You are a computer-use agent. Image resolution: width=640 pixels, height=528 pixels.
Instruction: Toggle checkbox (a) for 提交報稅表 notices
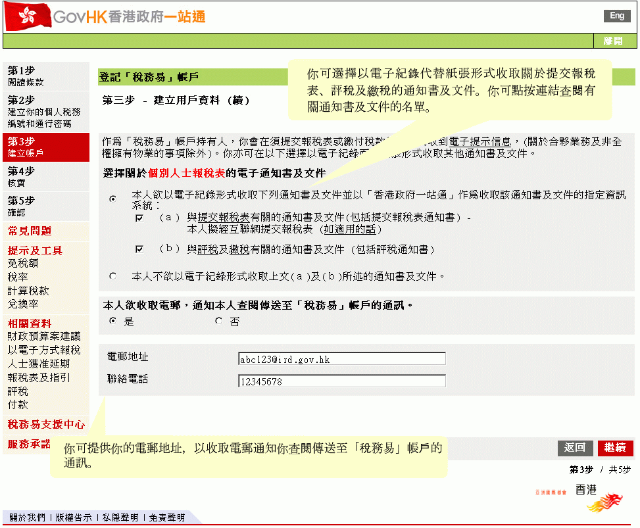pyautogui.click(x=139, y=218)
